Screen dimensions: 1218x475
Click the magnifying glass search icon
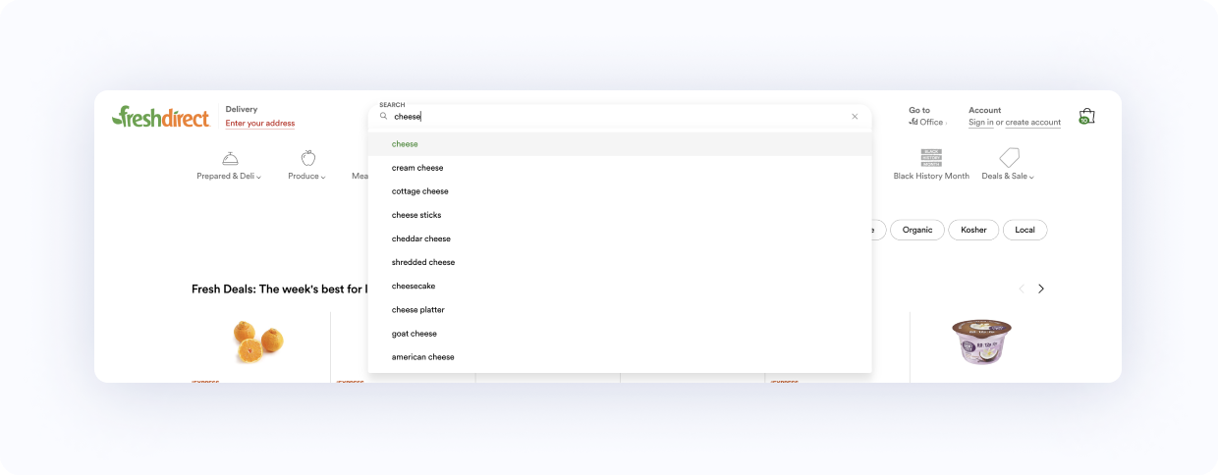tap(384, 116)
